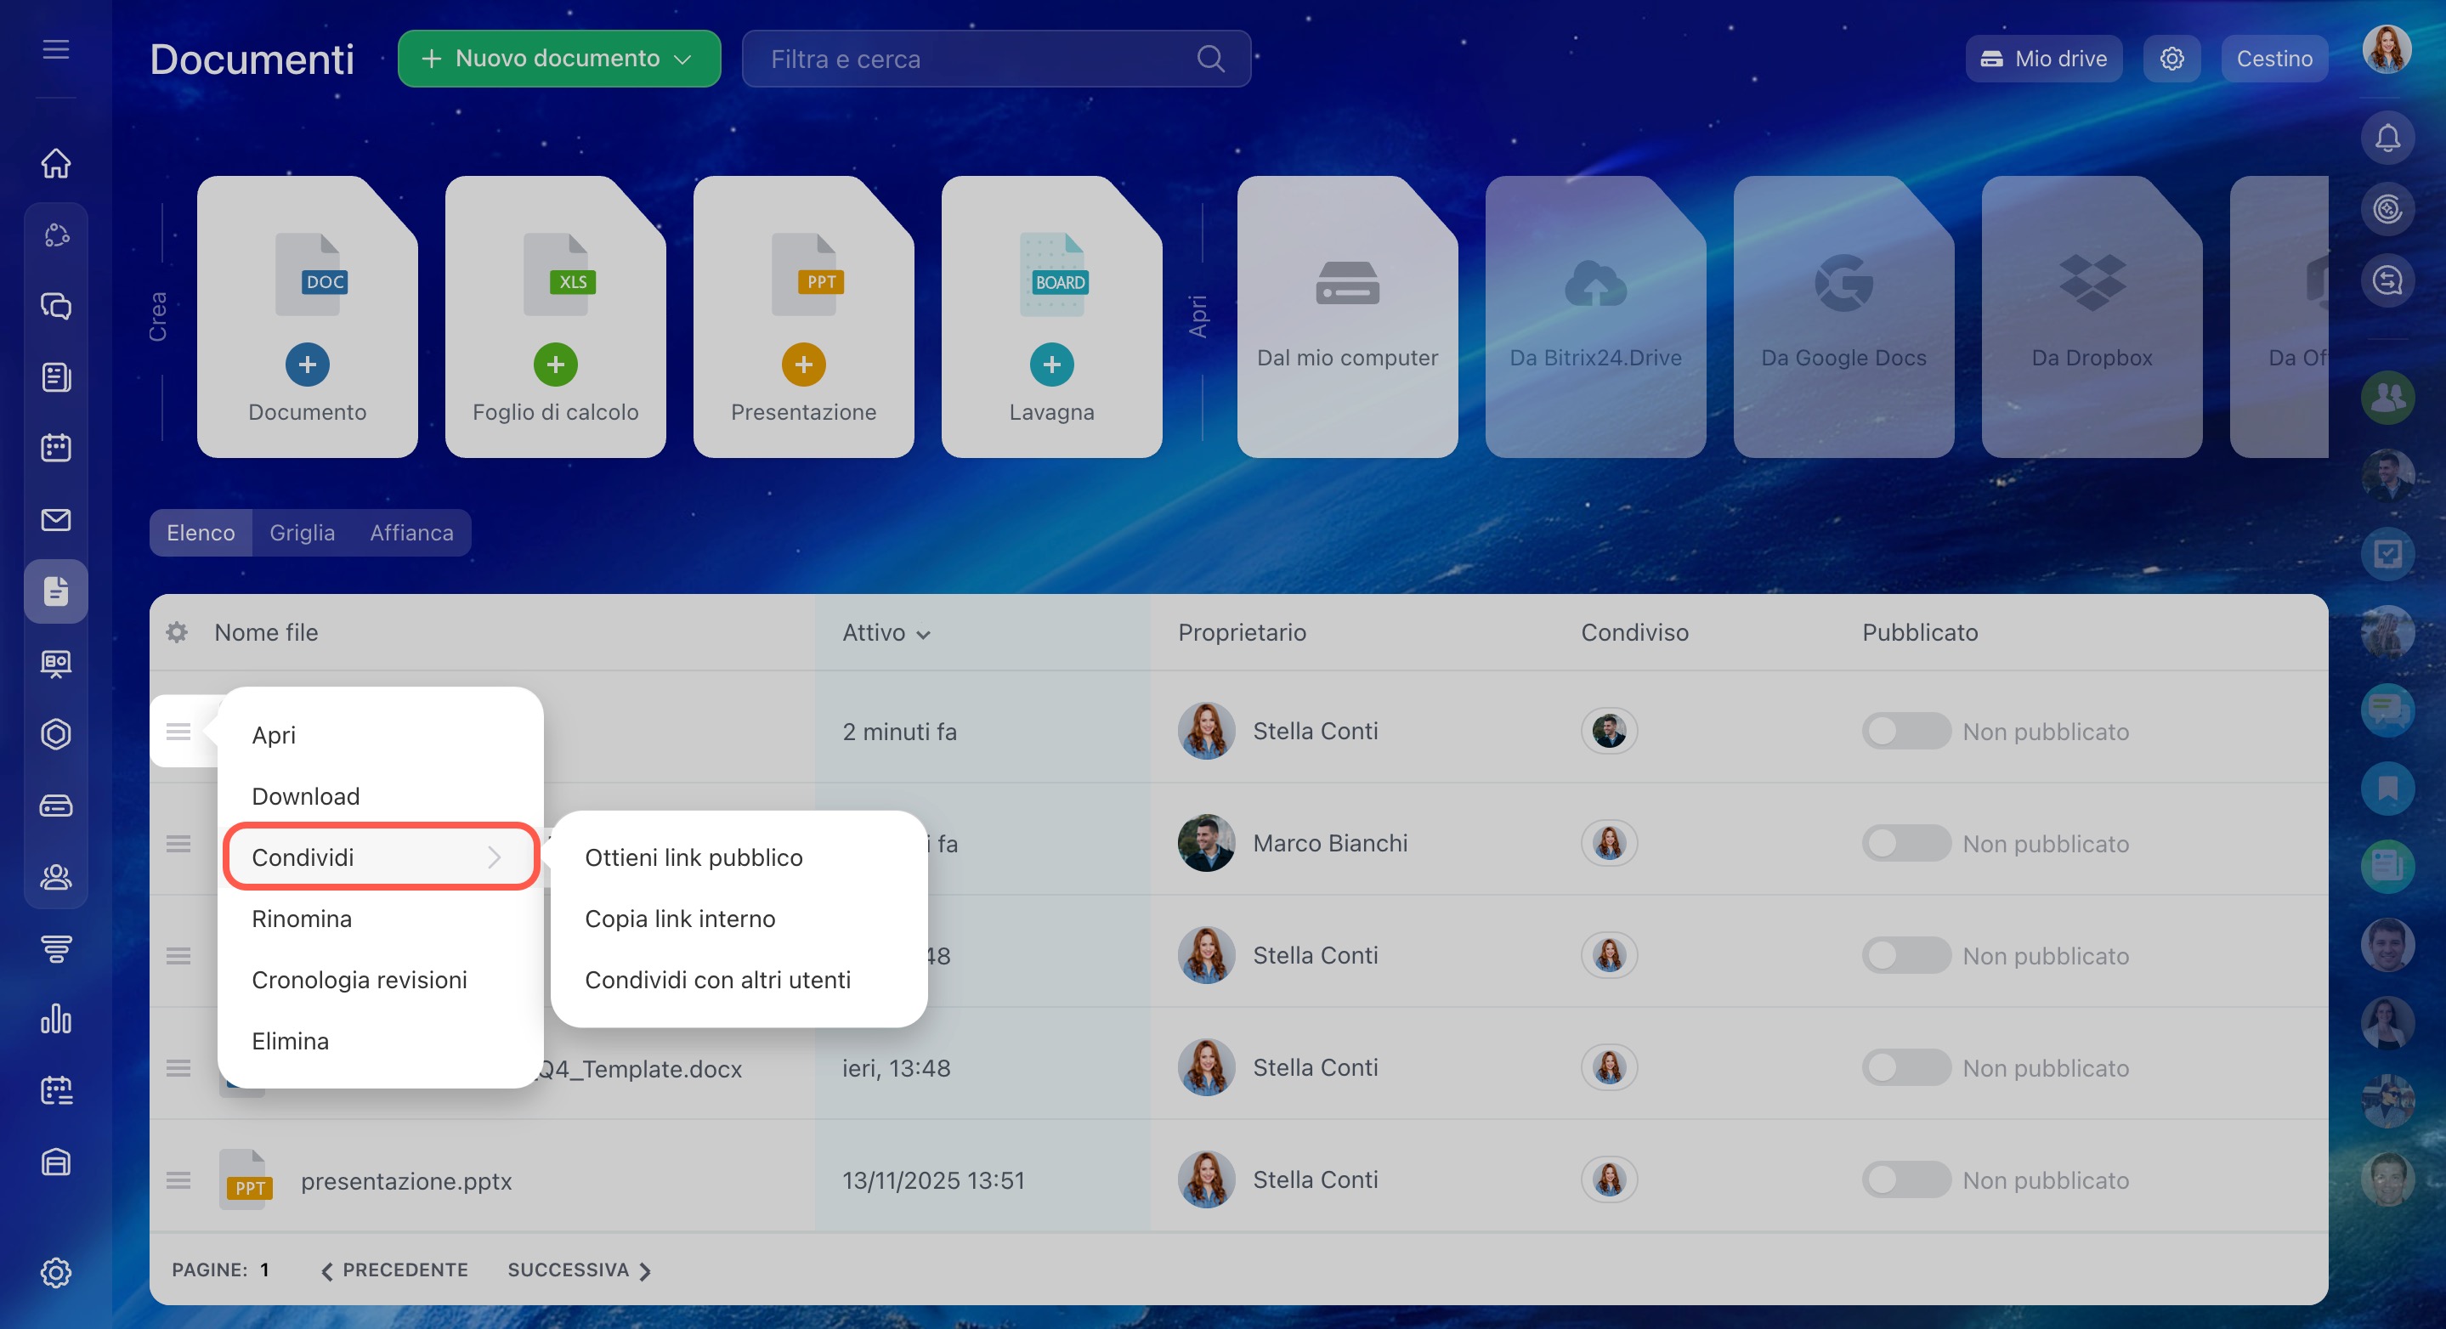The image size is (2446, 1329).
Task: Toggle publish switch in Marco Bianchi row
Action: click(1905, 843)
